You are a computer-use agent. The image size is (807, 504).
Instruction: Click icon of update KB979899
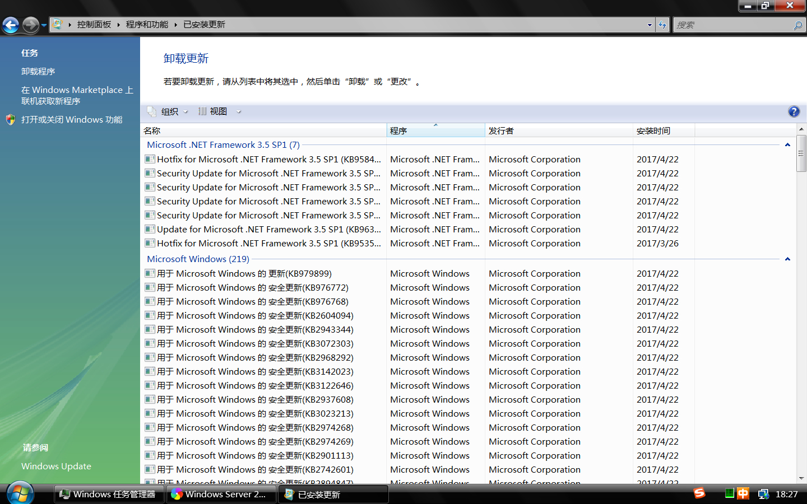150,273
